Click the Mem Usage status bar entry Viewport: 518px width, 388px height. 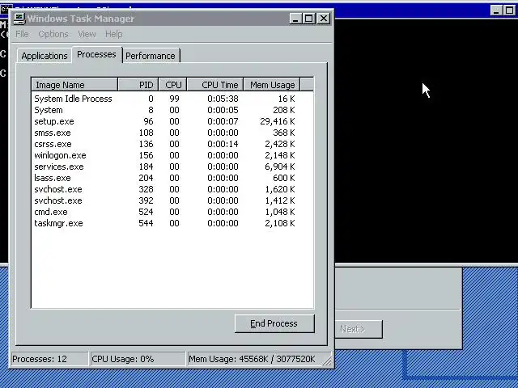[x=256, y=359]
